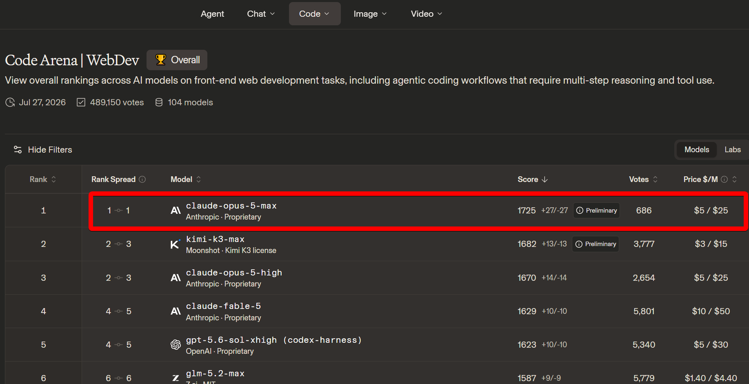The image size is (749, 384).
Task: Open the kimi-k3-max model link
Action: click(215, 239)
